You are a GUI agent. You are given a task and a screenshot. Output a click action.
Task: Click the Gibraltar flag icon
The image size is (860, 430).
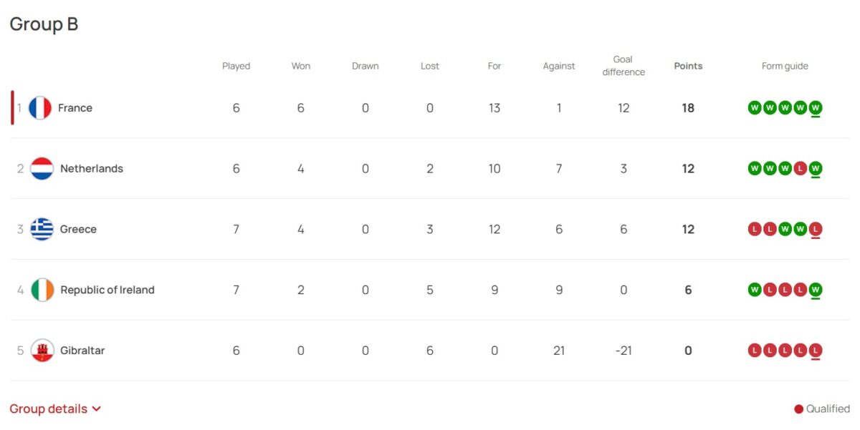[42, 351]
